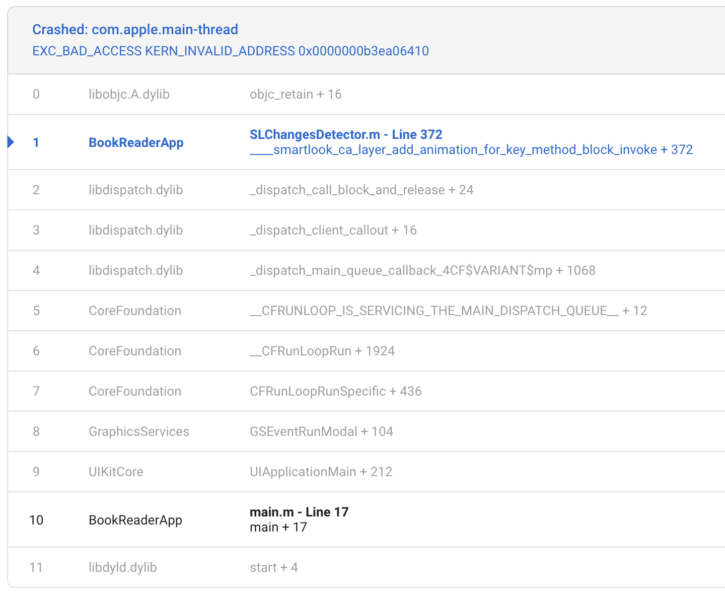Image resolution: width=725 pixels, height=600 pixels.
Task: Click the _dispatch_main_queue_callback_4CF$VARIANT$mp frame
Action: (x=422, y=270)
